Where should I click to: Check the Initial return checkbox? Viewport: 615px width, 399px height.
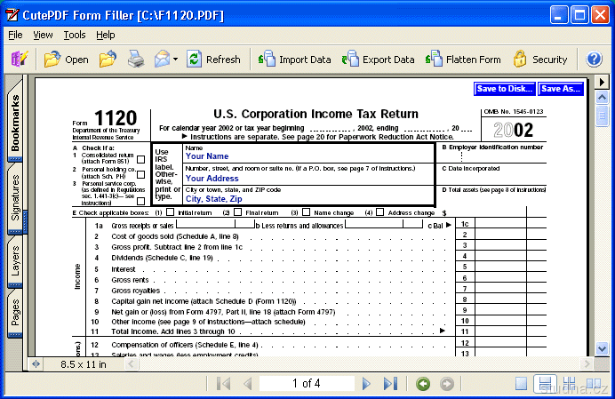point(172,213)
